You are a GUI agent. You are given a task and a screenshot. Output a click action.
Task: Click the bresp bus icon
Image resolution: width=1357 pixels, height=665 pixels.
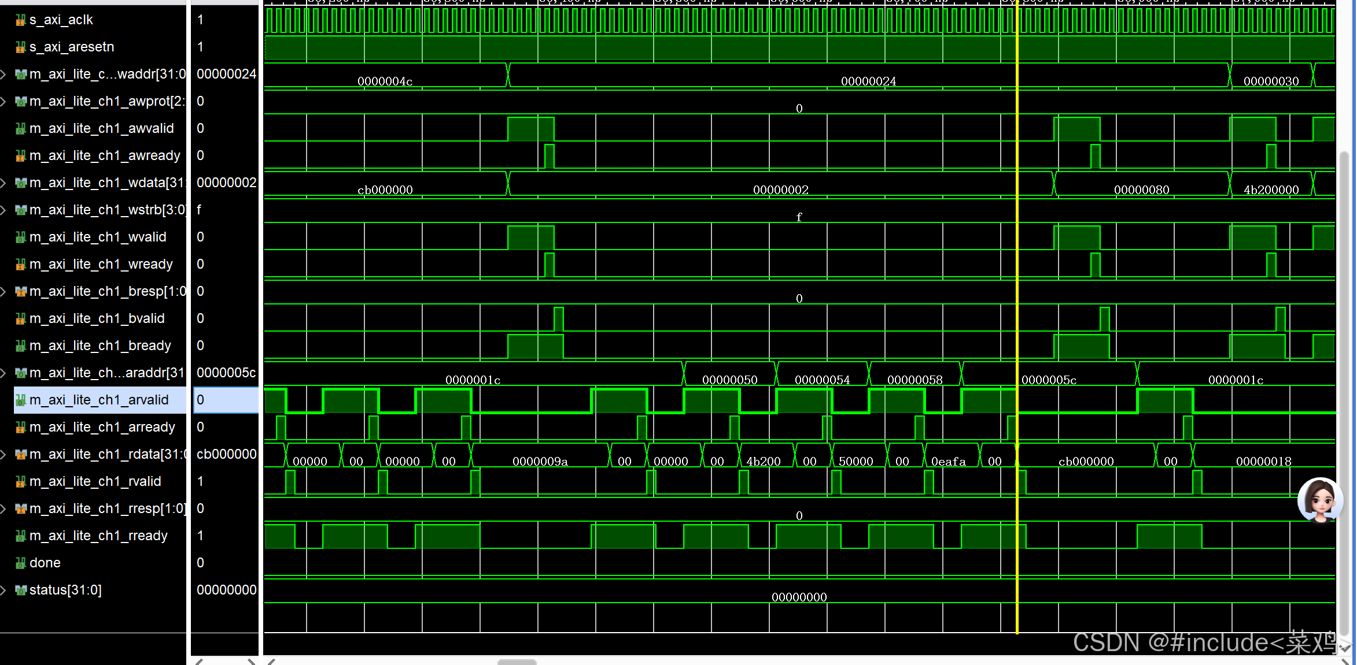pyautogui.click(x=21, y=291)
